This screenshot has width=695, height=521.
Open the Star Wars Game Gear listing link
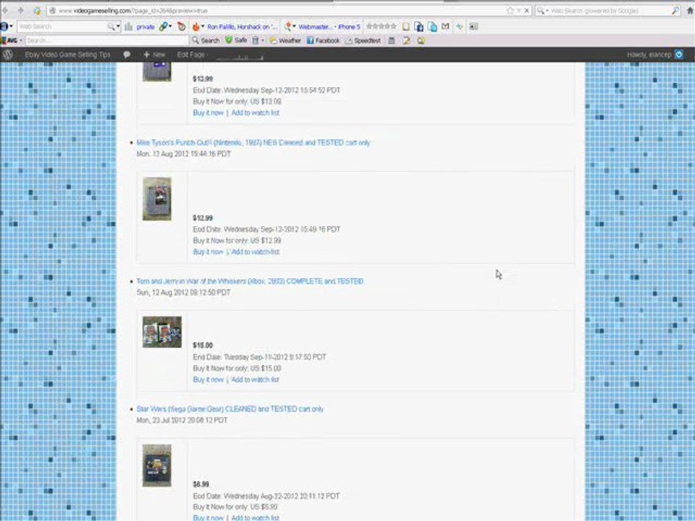230,409
